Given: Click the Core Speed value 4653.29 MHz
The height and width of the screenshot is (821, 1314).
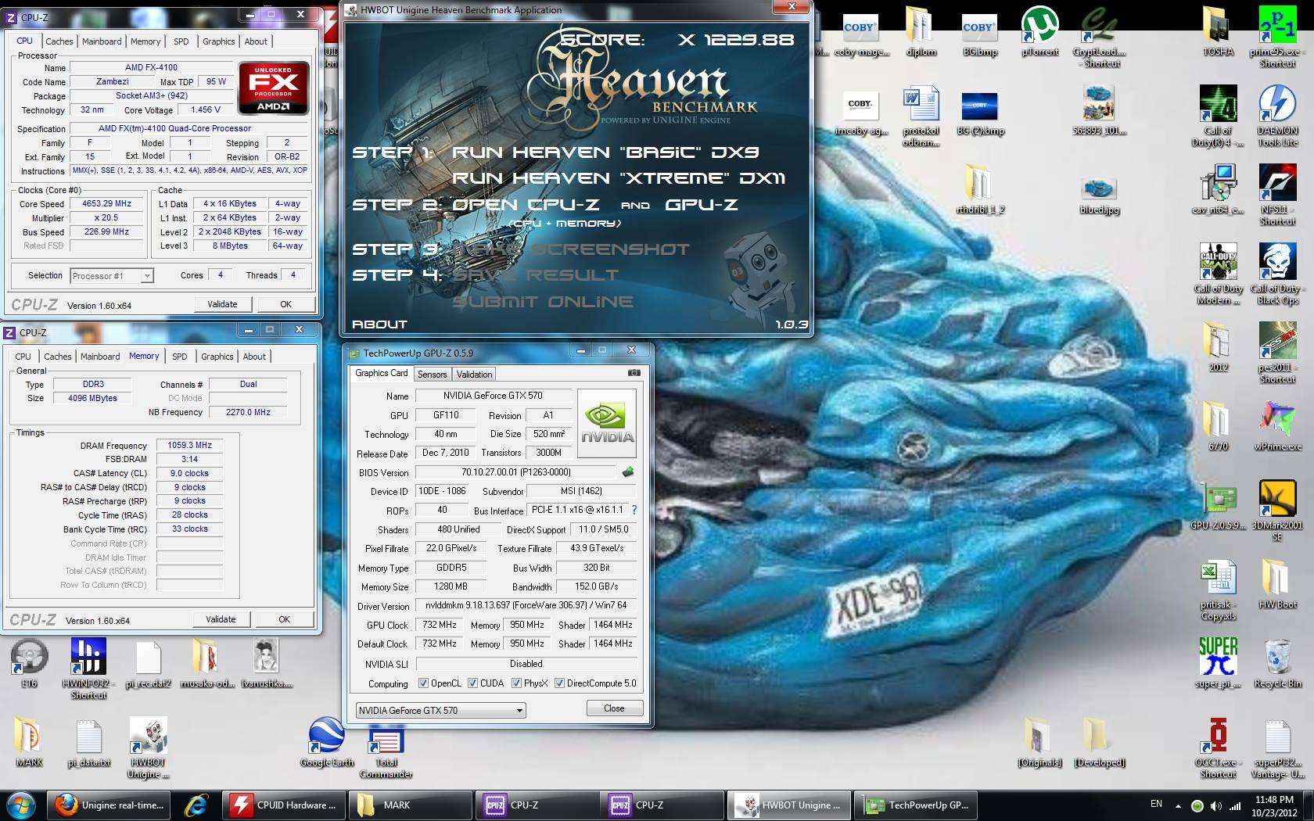Looking at the screenshot, I should (x=106, y=203).
